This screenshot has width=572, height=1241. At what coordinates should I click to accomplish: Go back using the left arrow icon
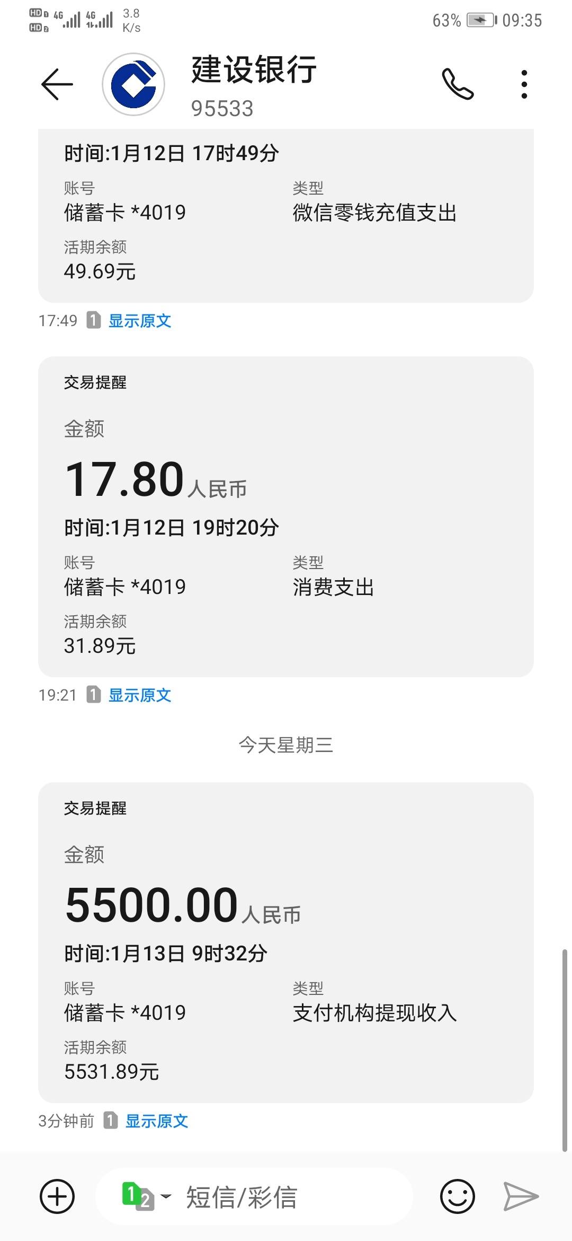(57, 84)
